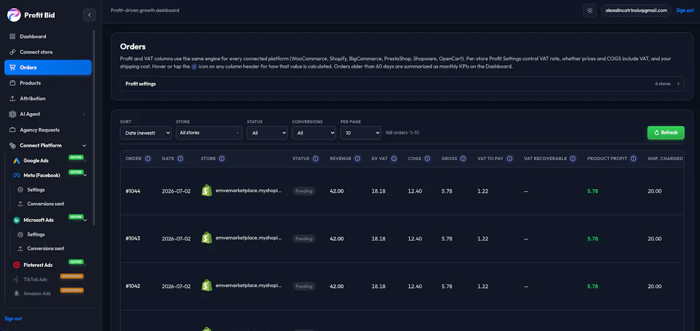The image size is (700, 331).
Task: Open Conversions sent under Meta (Facebook)
Action: (45, 204)
